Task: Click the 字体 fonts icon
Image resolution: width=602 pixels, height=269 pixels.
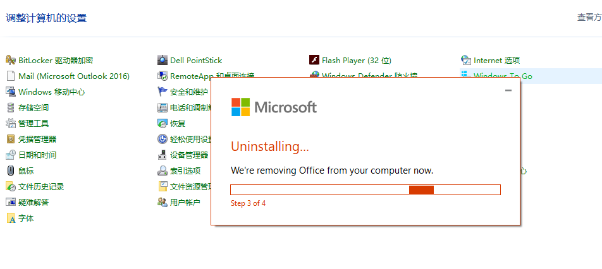Action: (11, 218)
